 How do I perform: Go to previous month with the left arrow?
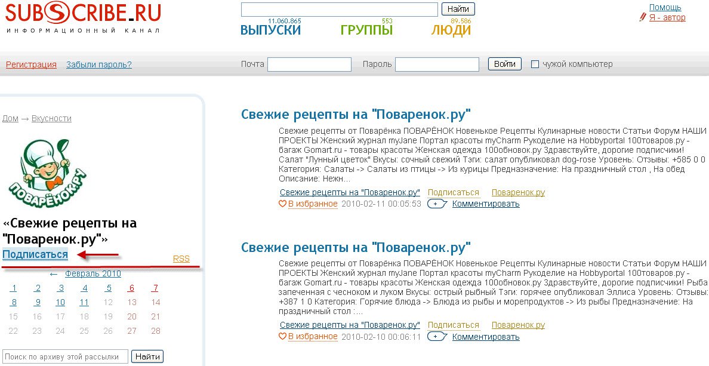(54, 274)
